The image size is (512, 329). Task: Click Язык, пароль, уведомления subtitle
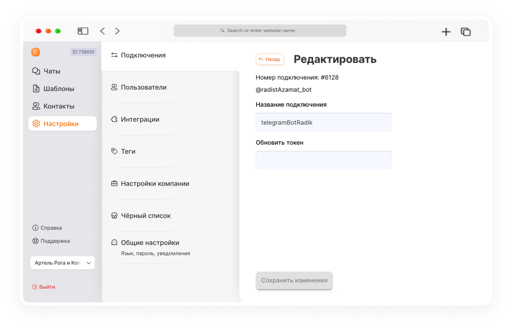[x=155, y=254]
